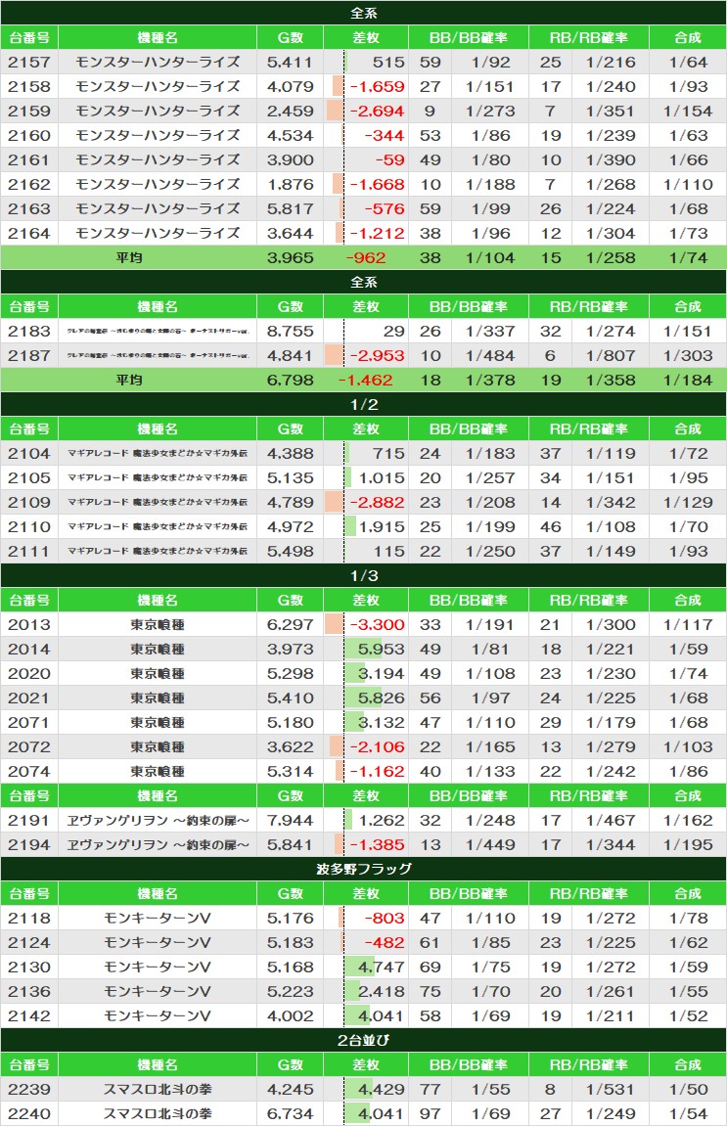Select machine number 2142
This screenshot has height=1126, width=727.
click(29, 1014)
